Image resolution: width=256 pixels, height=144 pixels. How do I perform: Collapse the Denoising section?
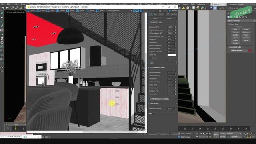tap(148, 104)
